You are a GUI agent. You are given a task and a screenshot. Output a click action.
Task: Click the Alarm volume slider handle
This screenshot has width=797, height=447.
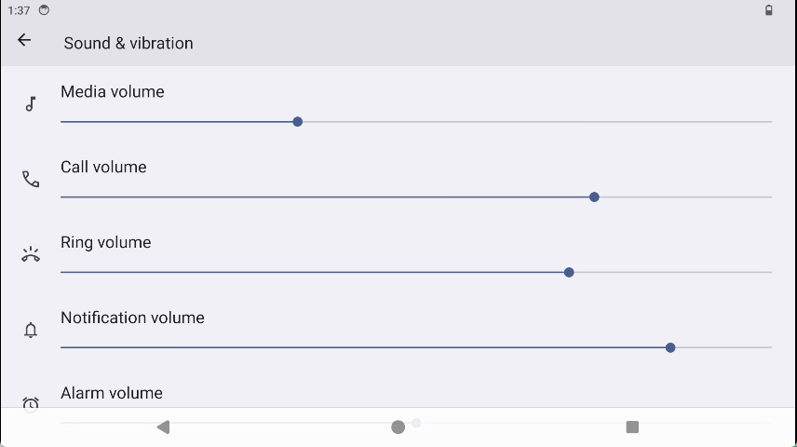click(x=416, y=423)
